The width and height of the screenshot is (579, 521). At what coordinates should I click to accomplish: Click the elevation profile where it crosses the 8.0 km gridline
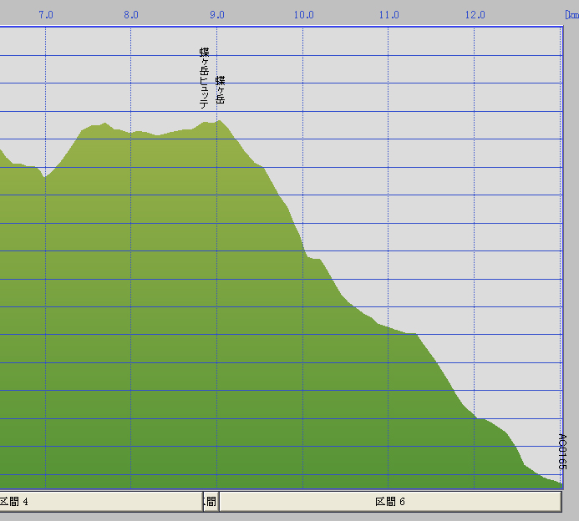(131, 132)
